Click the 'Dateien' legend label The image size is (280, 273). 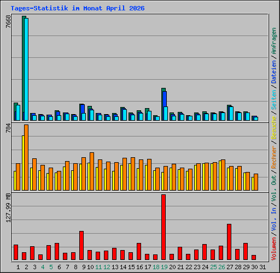[274, 72]
